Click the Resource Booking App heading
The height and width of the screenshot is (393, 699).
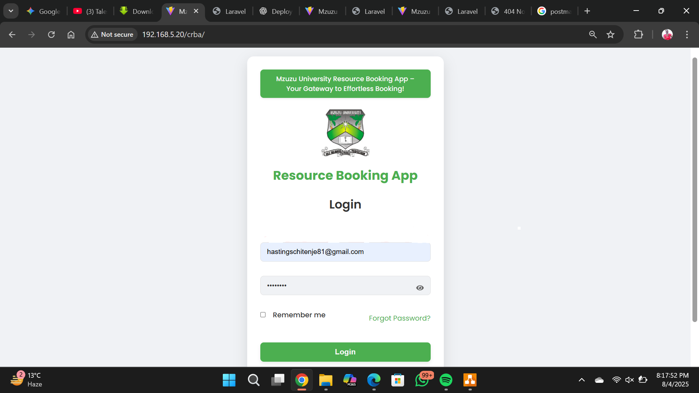click(x=345, y=175)
